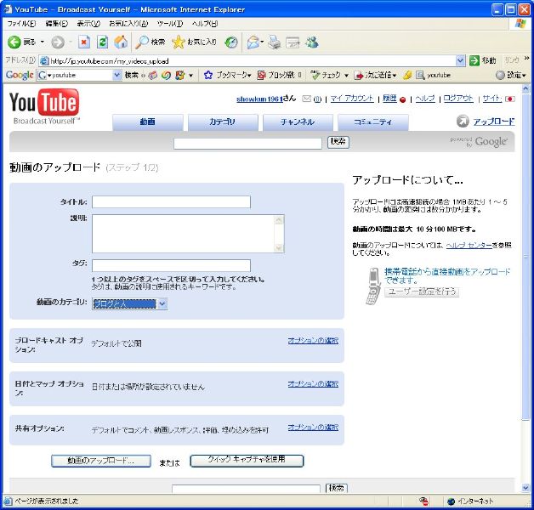This screenshot has height=510, width=534.
Task: Click the Print icon in toolbar
Action: pos(275,42)
